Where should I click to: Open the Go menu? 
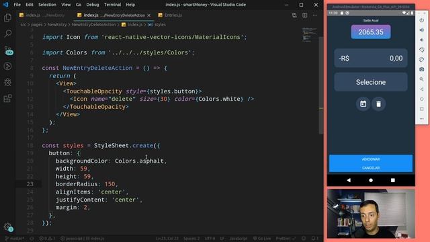(x=79, y=5)
